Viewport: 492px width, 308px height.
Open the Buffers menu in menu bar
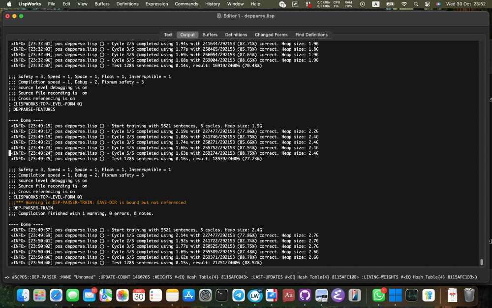[102, 4]
